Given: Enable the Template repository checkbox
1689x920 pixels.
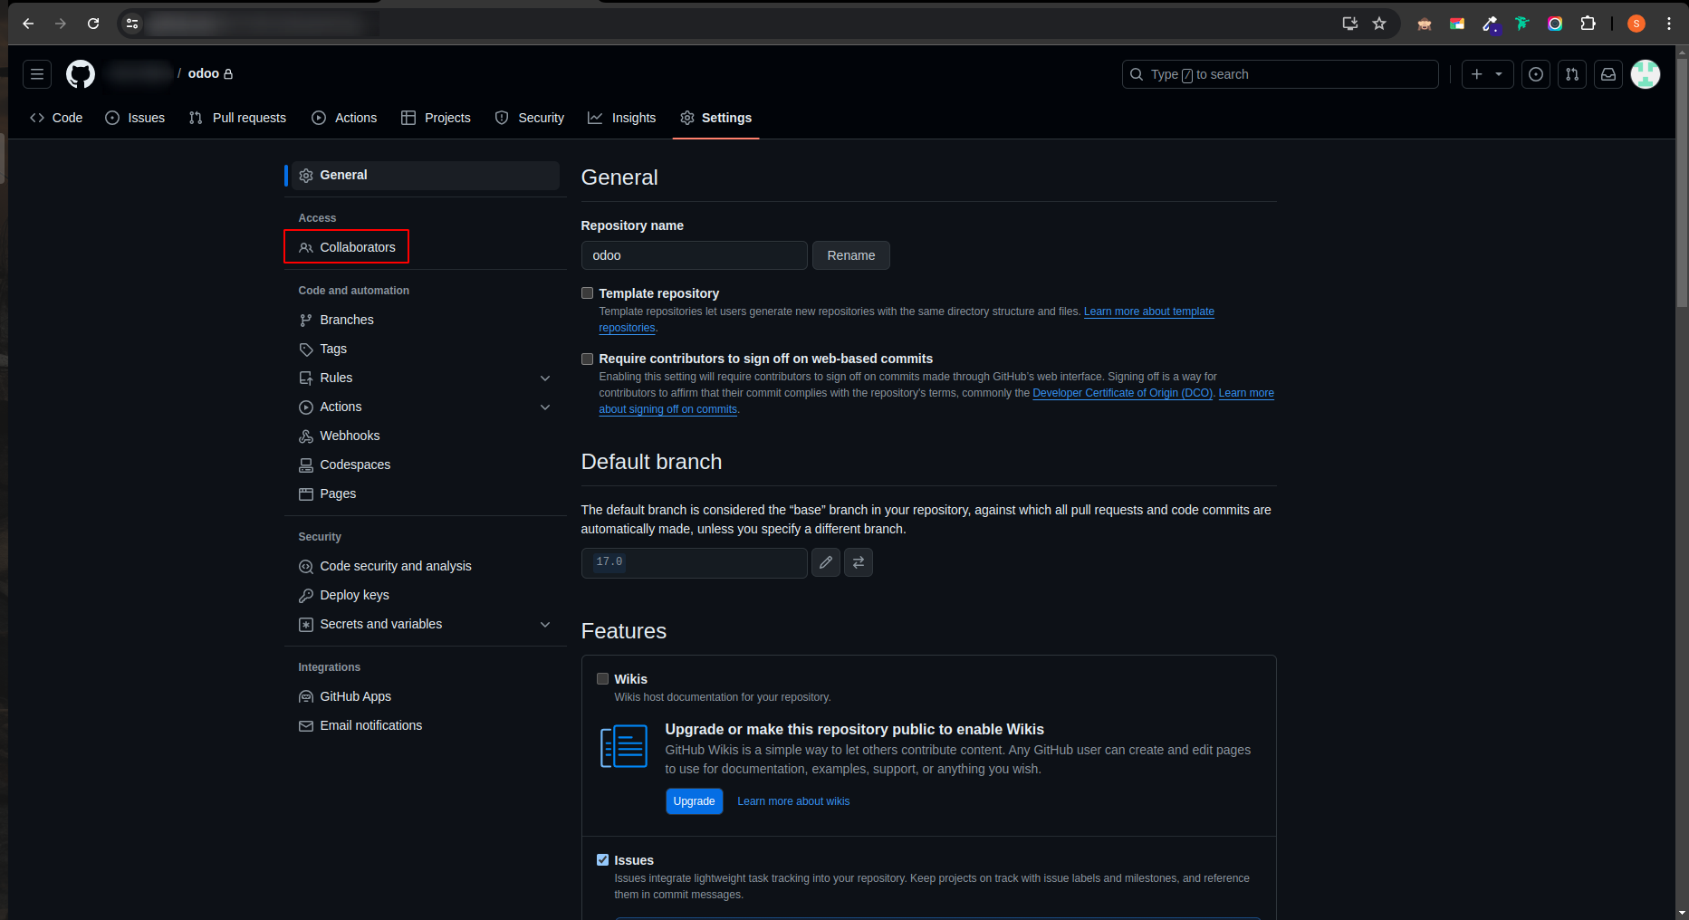Looking at the screenshot, I should click(x=587, y=293).
